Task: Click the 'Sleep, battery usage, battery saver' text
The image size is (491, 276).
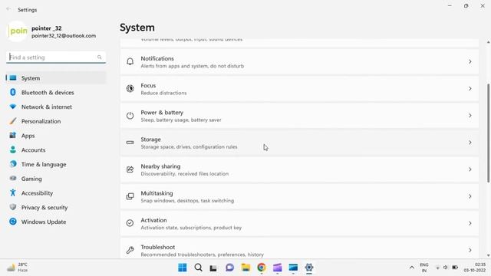Action: tap(181, 120)
